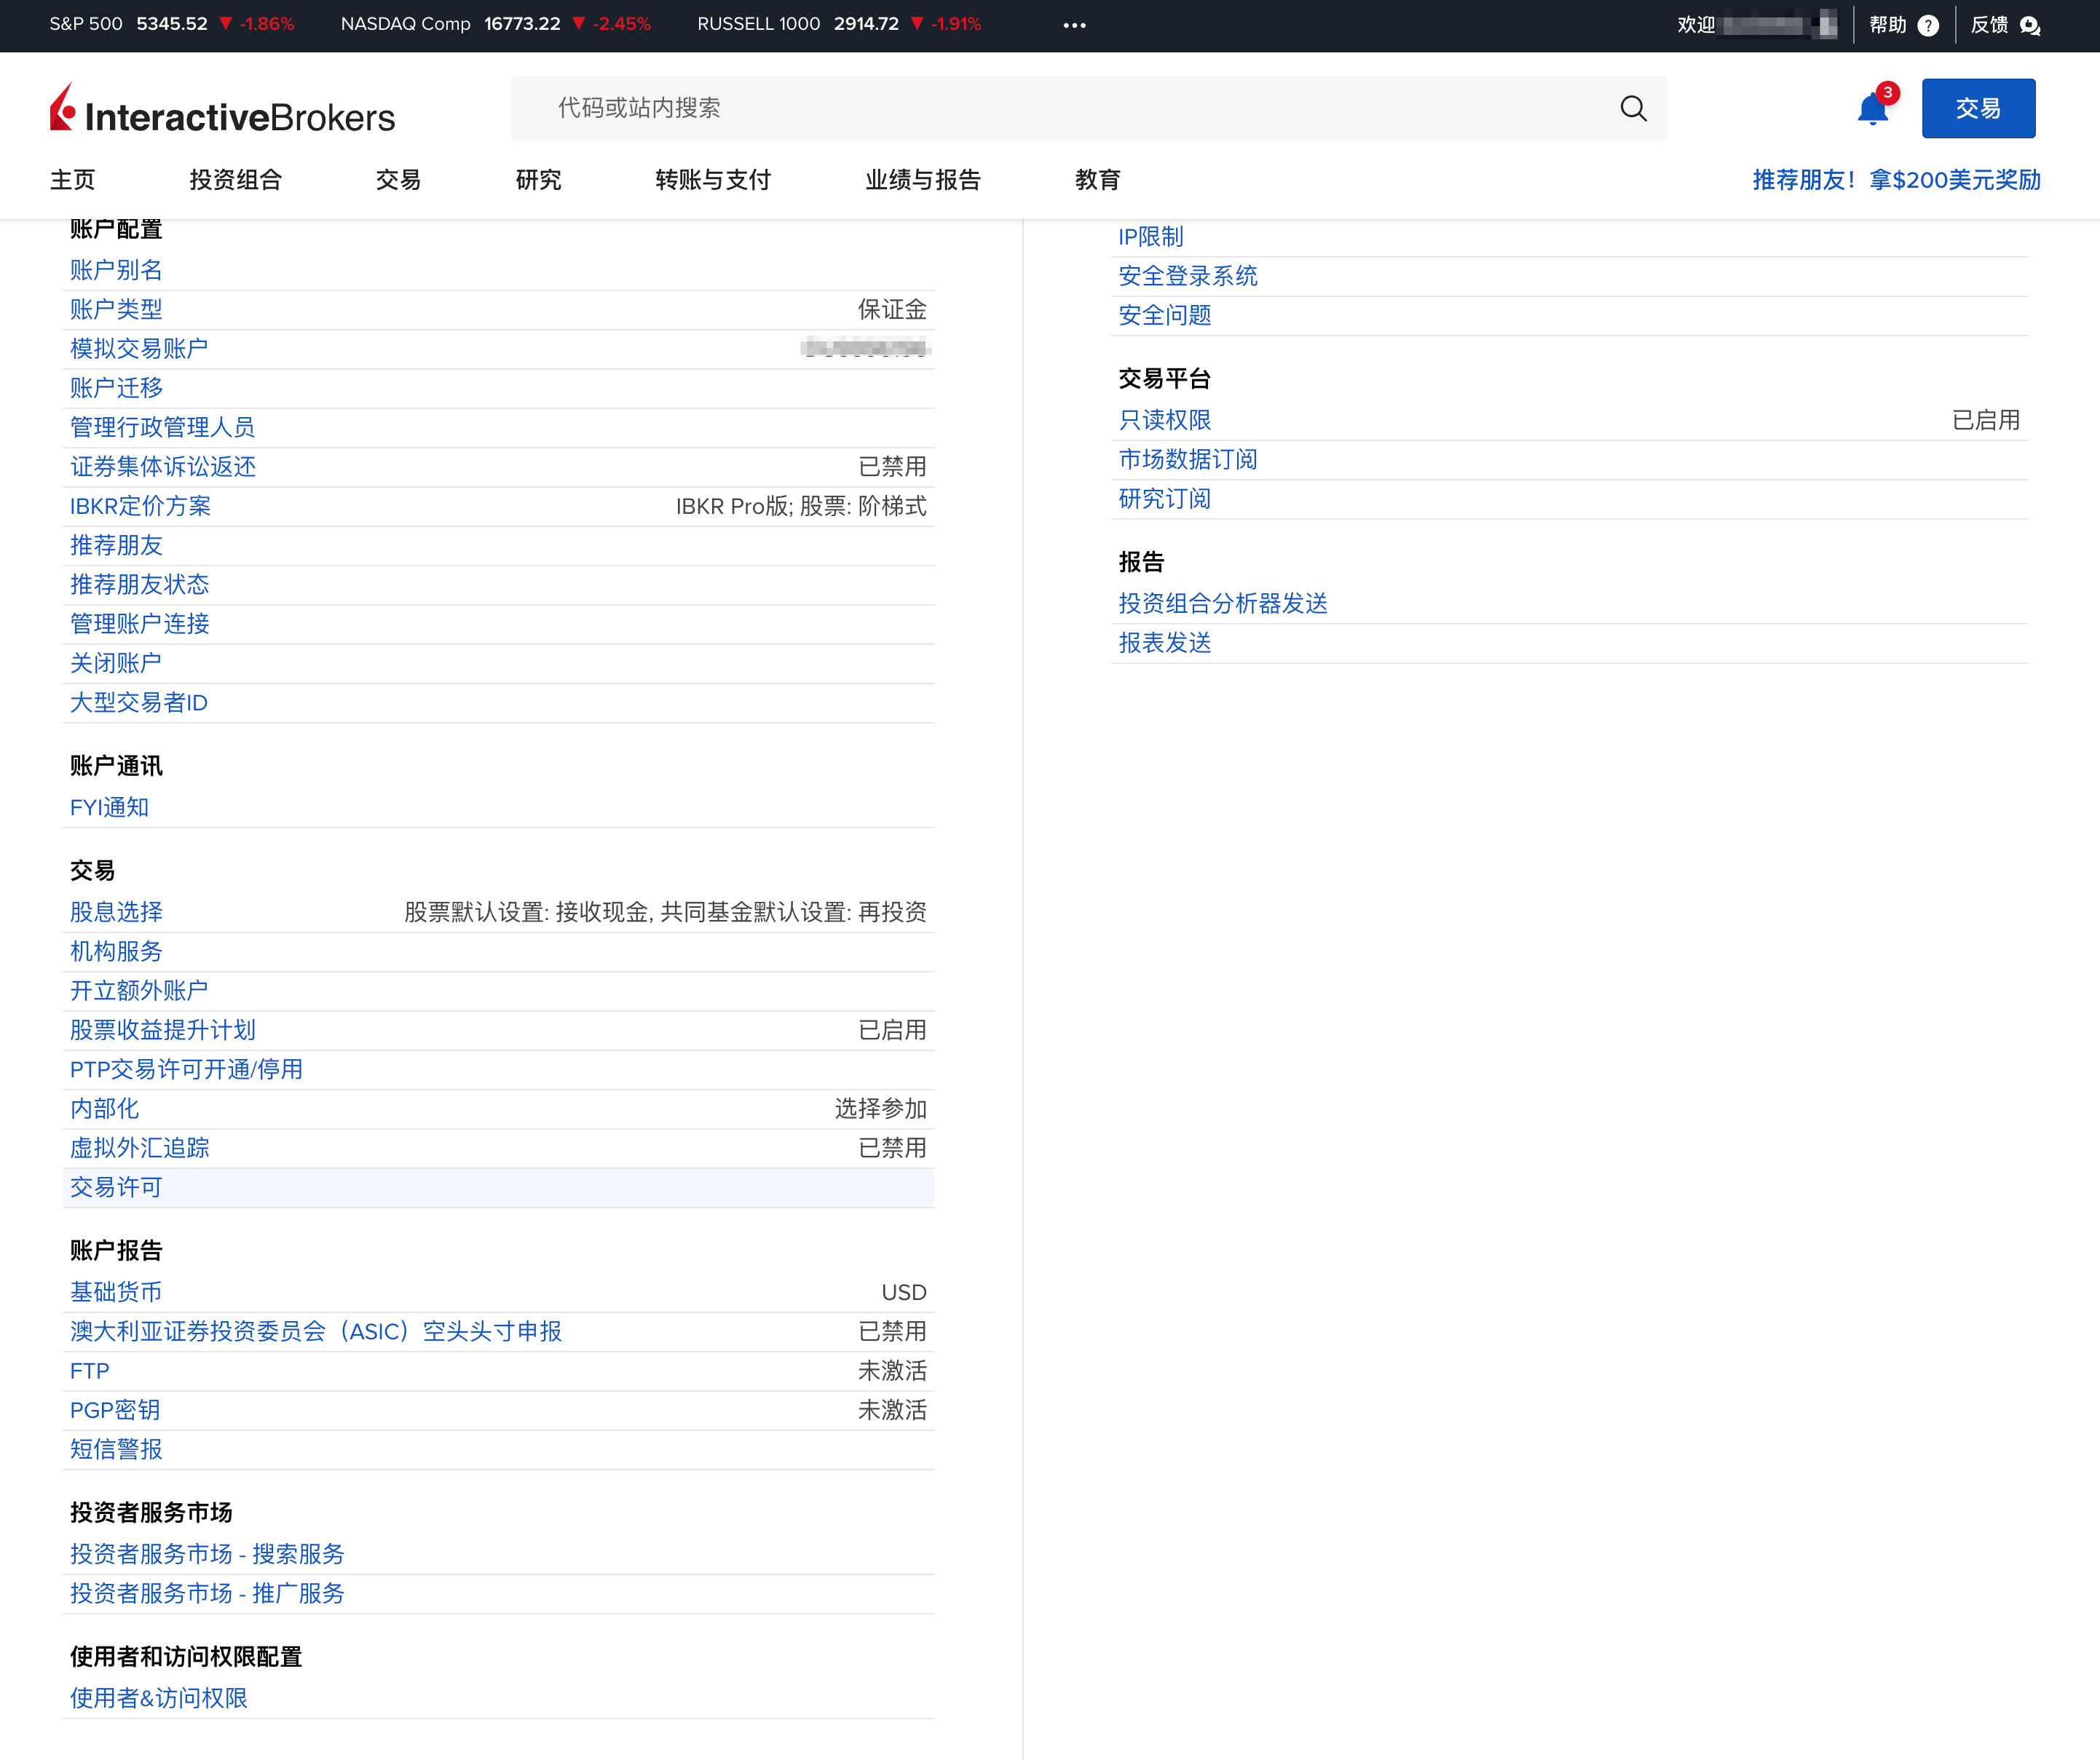The height and width of the screenshot is (1760, 2100).
Task: Open the 市场数据订阅 link
Action: click(1187, 459)
